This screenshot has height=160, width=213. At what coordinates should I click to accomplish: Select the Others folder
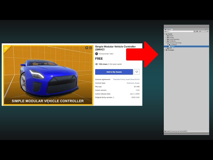170,36
